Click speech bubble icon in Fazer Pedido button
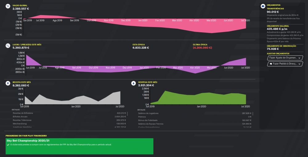This screenshot has height=157, width=308. (271, 64)
